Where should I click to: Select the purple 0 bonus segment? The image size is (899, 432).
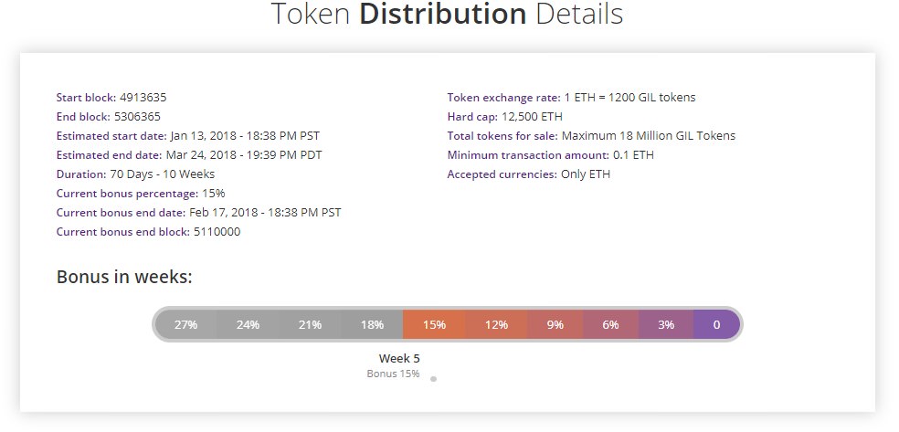coord(716,324)
